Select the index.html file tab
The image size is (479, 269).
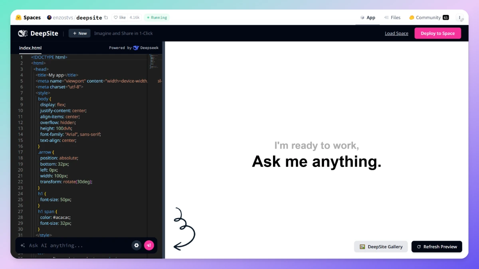[x=30, y=48]
